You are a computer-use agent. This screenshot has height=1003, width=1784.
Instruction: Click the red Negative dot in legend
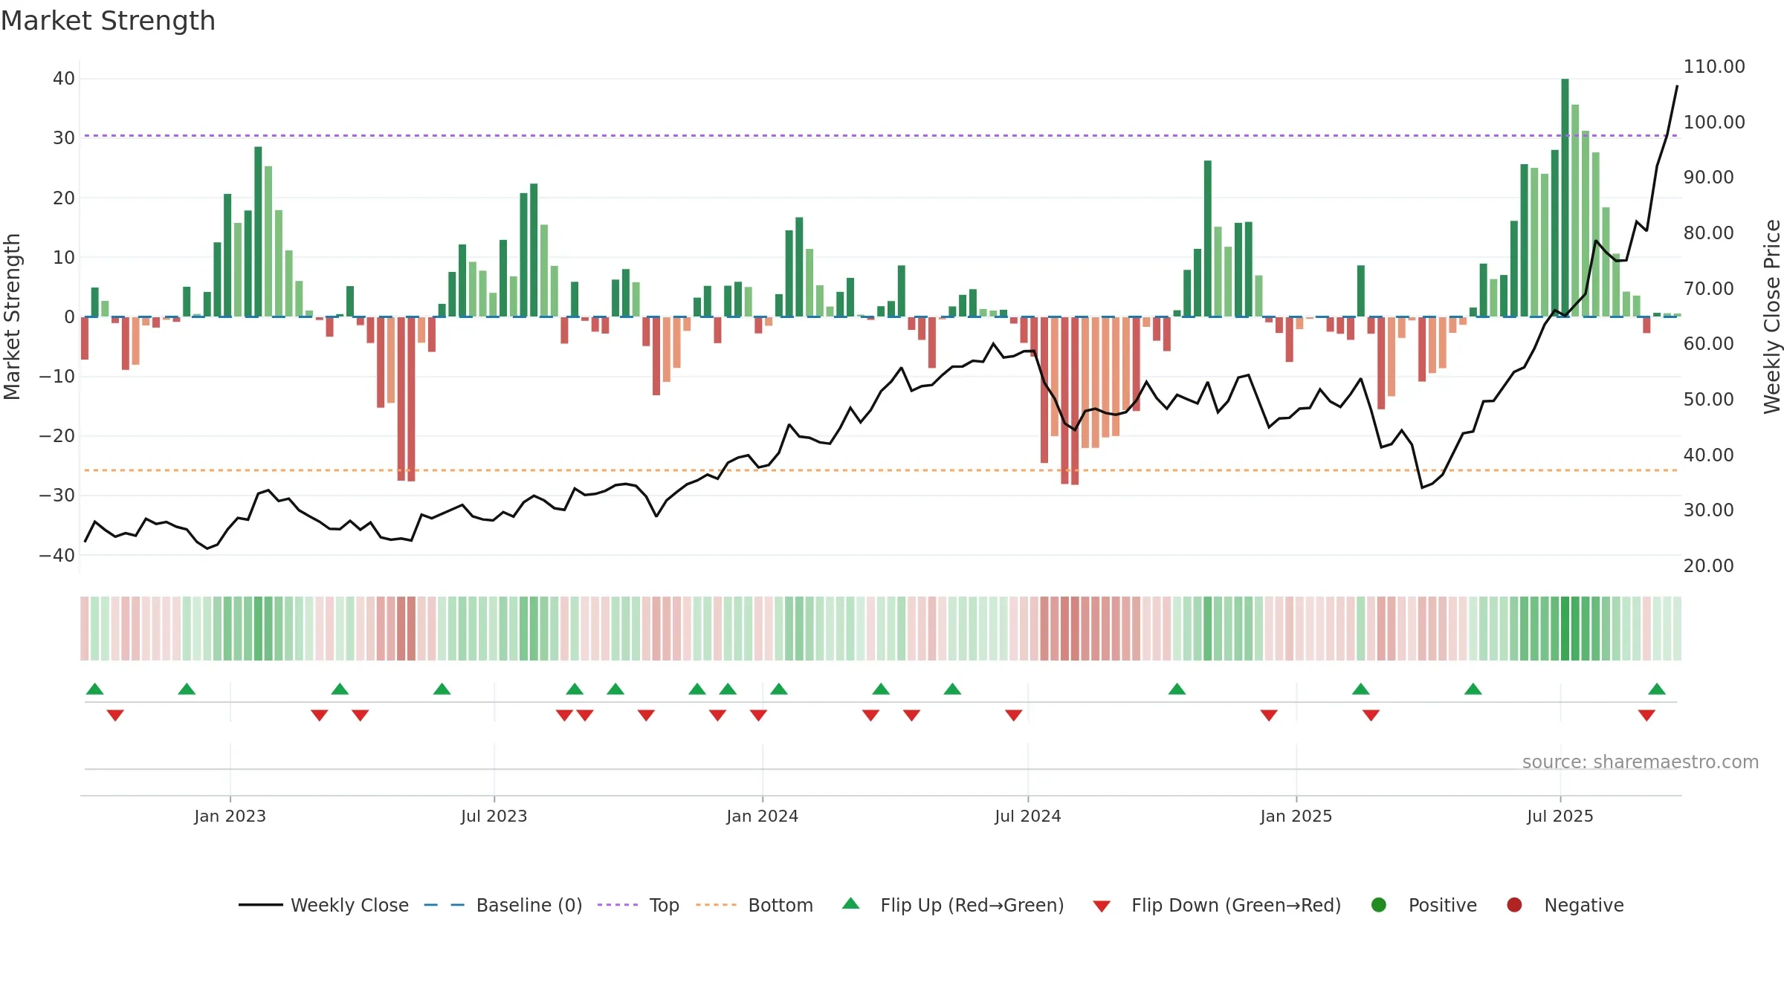click(x=1514, y=905)
